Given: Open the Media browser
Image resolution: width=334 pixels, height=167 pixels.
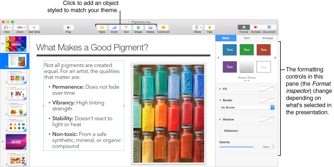Looking at the screenshot, I should pyautogui.click(x=150, y=27).
